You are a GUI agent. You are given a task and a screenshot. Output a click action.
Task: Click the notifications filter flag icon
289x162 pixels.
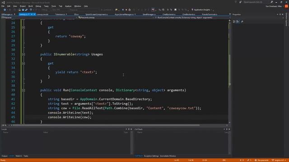click(x=236, y=2)
